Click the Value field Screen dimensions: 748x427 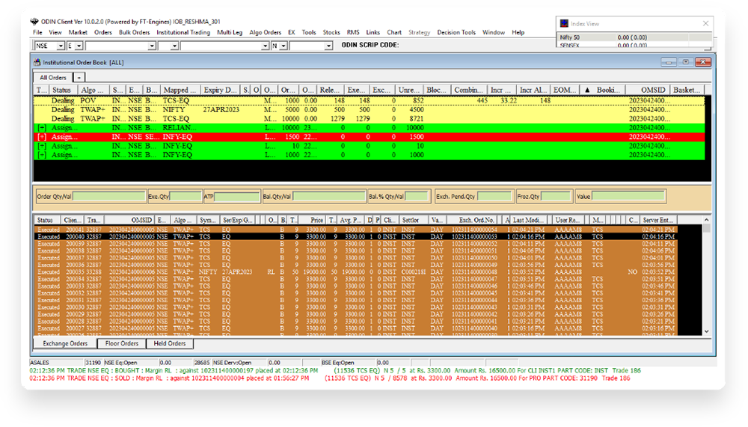(x=628, y=196)
